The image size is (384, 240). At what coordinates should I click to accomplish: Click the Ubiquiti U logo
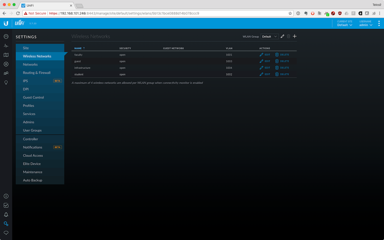click(x=6, y=23)
